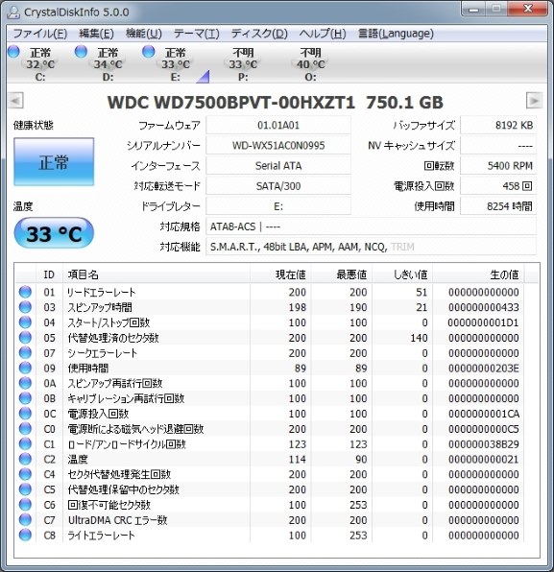Select drive C: status icon
Screen dimensions: 554x572
click(x=13, y=52)
